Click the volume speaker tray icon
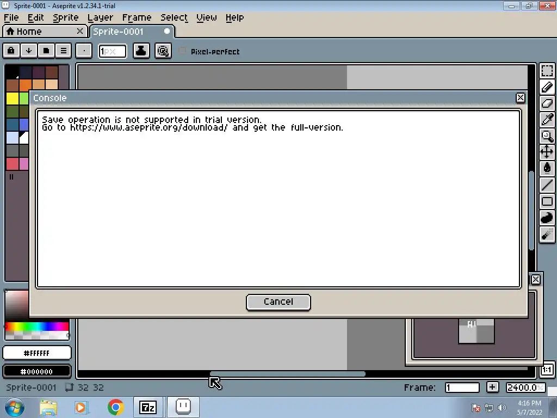557x418 pixels. (x=502, y=408)
